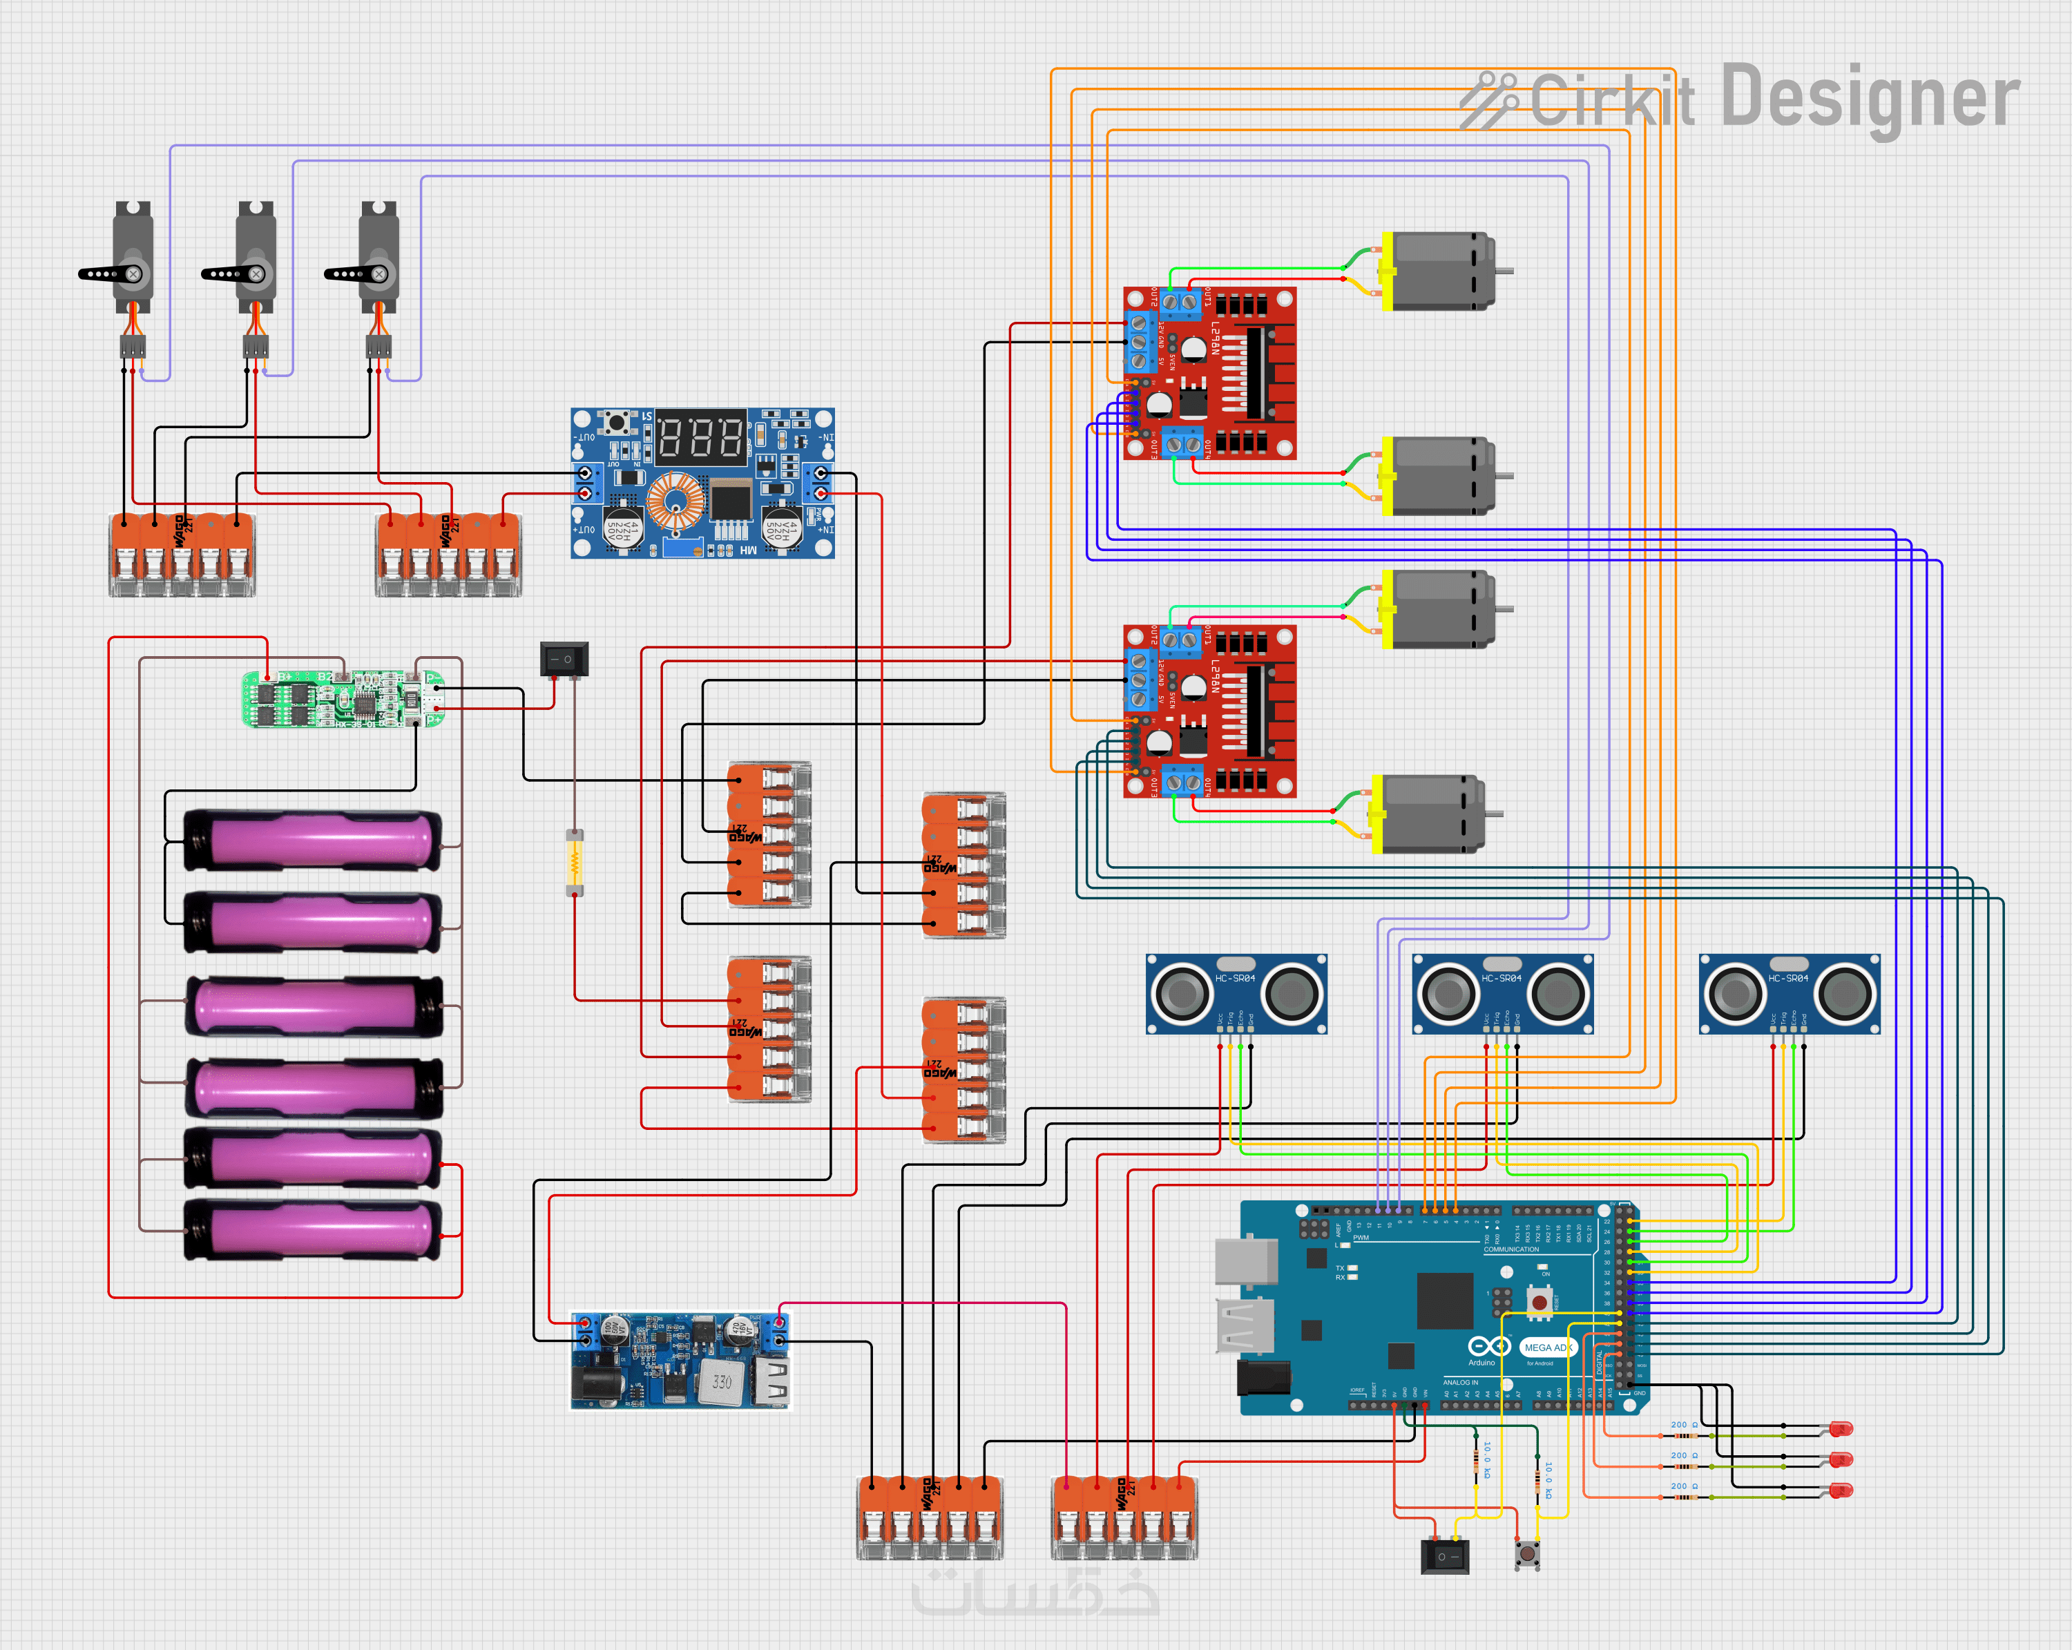Click the USB buck converter module labeled 330

680,1361
